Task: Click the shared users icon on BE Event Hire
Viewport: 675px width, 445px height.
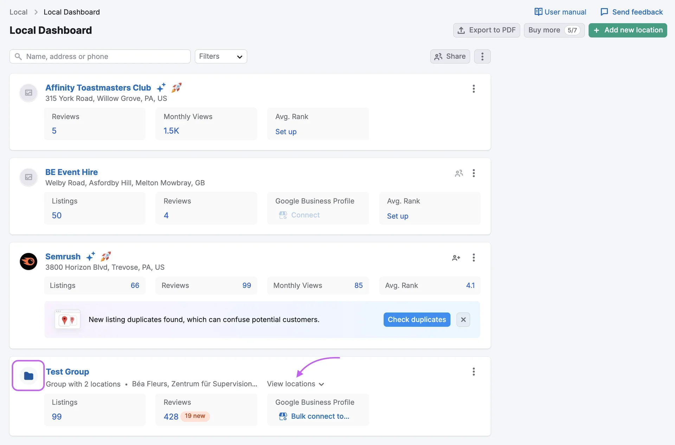Action: tap(459, 173)
